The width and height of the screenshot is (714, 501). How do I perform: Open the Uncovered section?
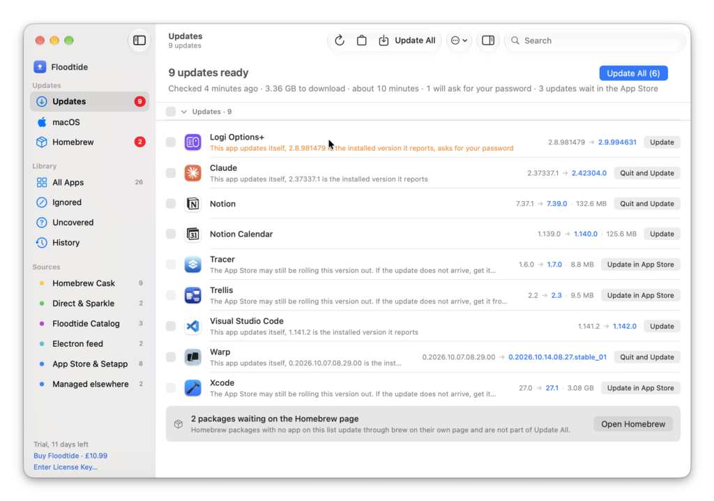pos(90,223)
